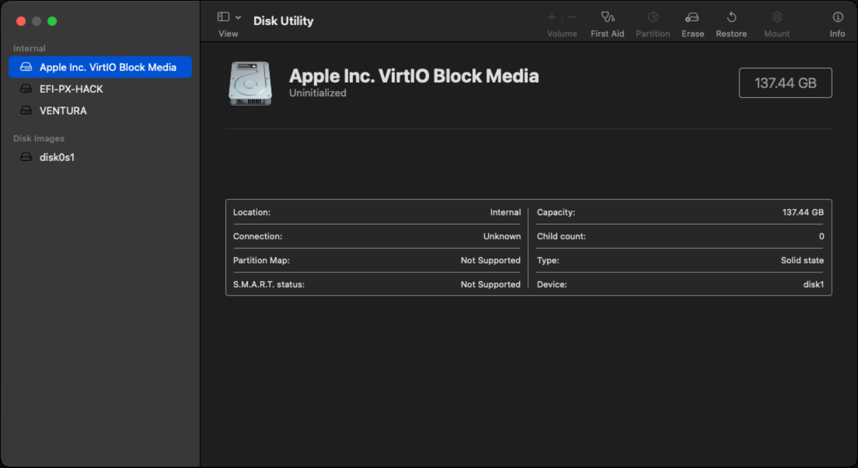Viewport: 858px width, 468px height.
Task: Select the VENTURA volume
Action: (100, 111)
